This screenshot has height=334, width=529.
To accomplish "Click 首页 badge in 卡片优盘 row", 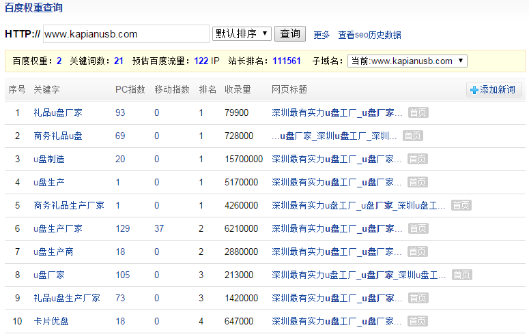I will 418,322.
